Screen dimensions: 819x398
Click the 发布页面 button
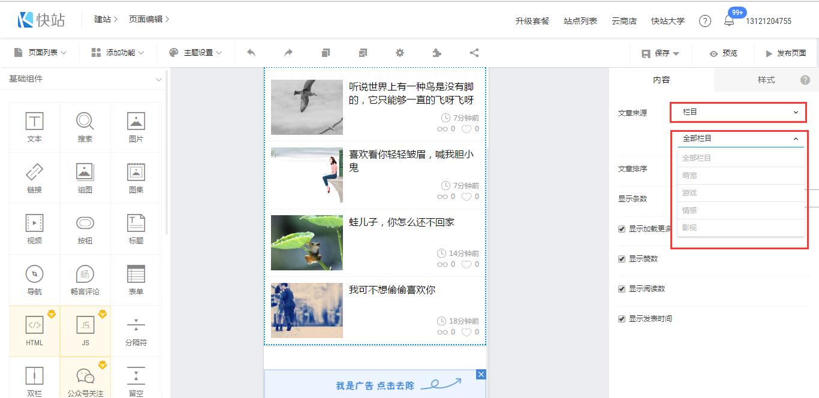pos(785,53)
